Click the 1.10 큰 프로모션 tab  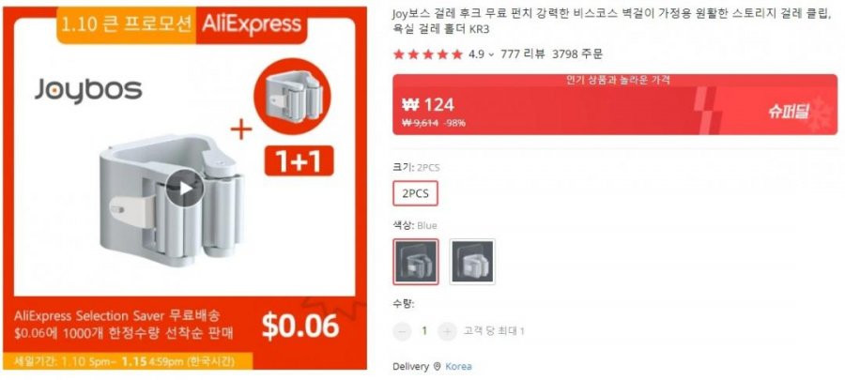(127, 24)
